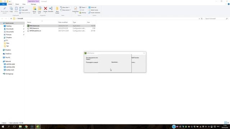Open Pictures in navigation pane
Image resolution: width=230 pixels, height=129 pixels.
tap(9, 35)
